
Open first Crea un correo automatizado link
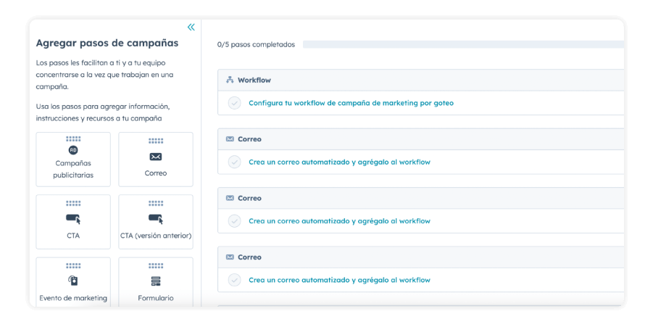[x=339, y=162]
